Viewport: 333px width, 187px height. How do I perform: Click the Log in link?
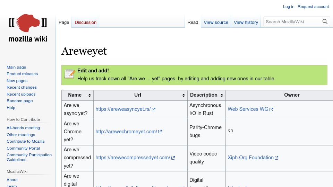[289, 7]
